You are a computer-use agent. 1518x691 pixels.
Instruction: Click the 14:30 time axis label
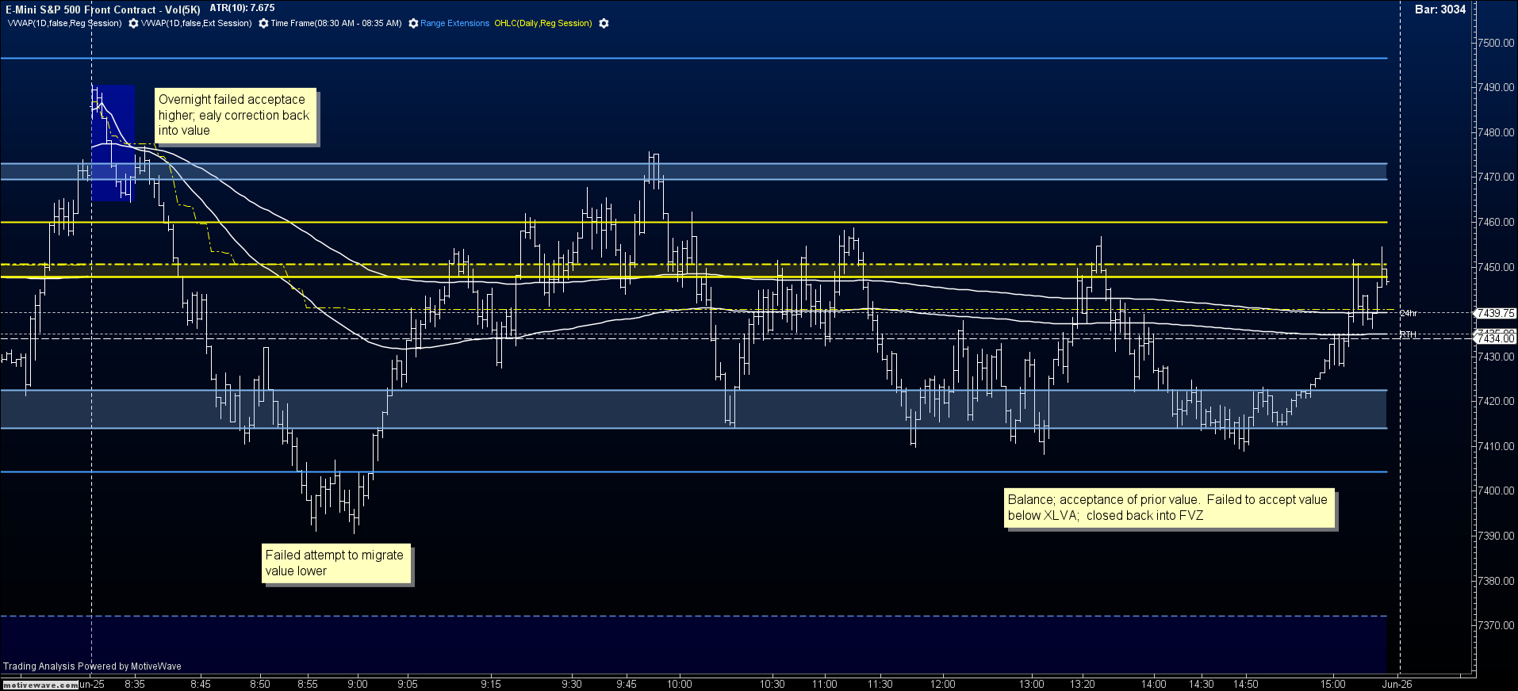[x=1202, y=684]
